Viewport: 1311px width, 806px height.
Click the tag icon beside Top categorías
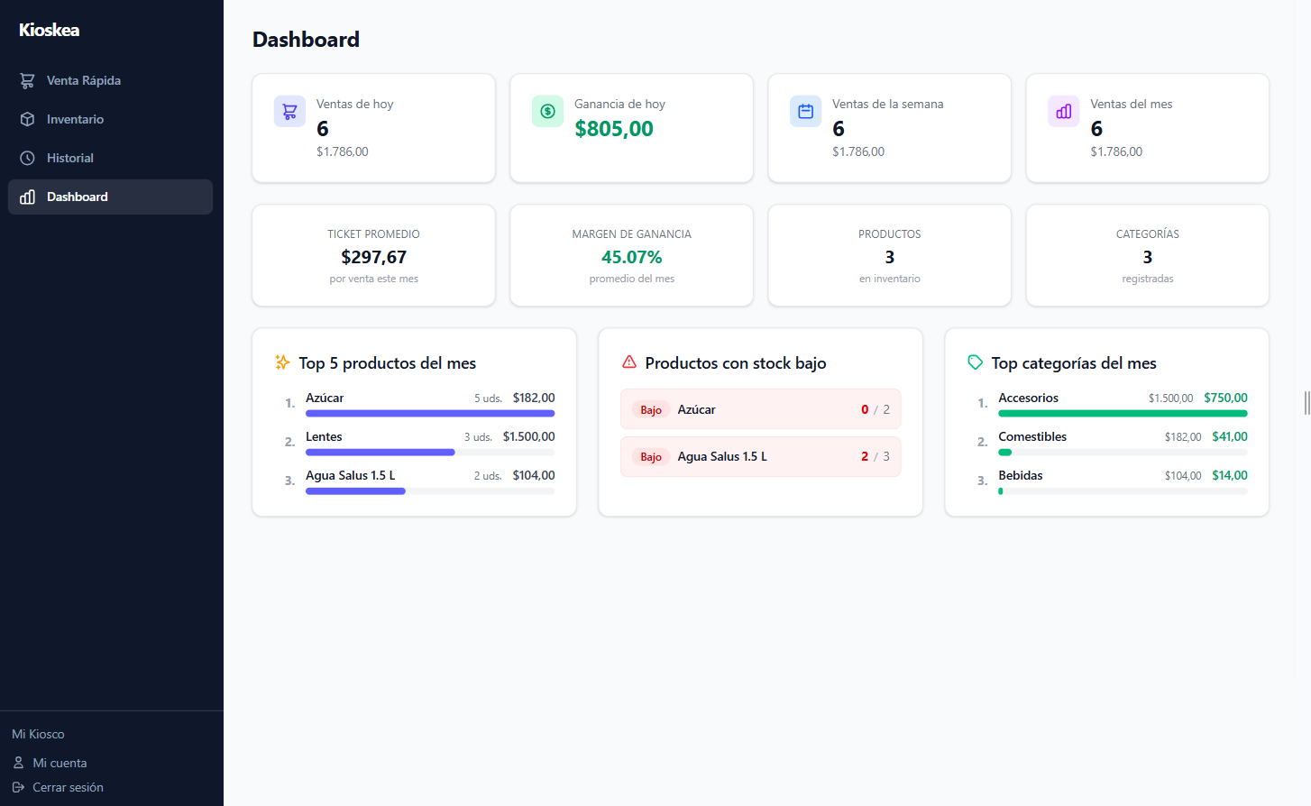975,362
